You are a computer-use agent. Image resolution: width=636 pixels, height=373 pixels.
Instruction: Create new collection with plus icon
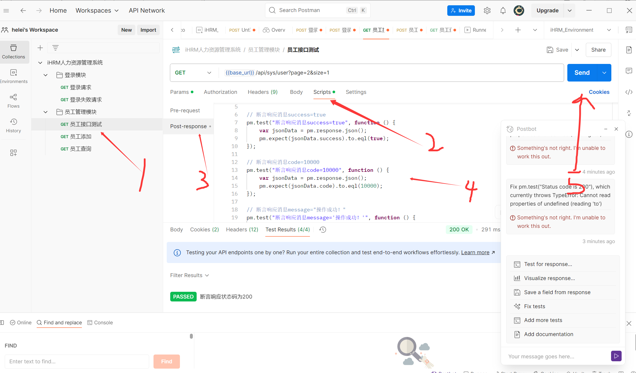(x=40, y=48)
